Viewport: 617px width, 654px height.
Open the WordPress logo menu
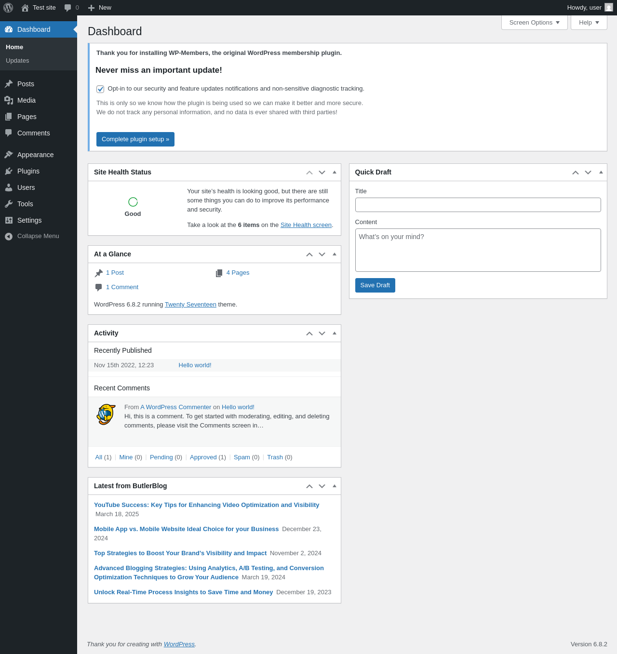(8, 8)
